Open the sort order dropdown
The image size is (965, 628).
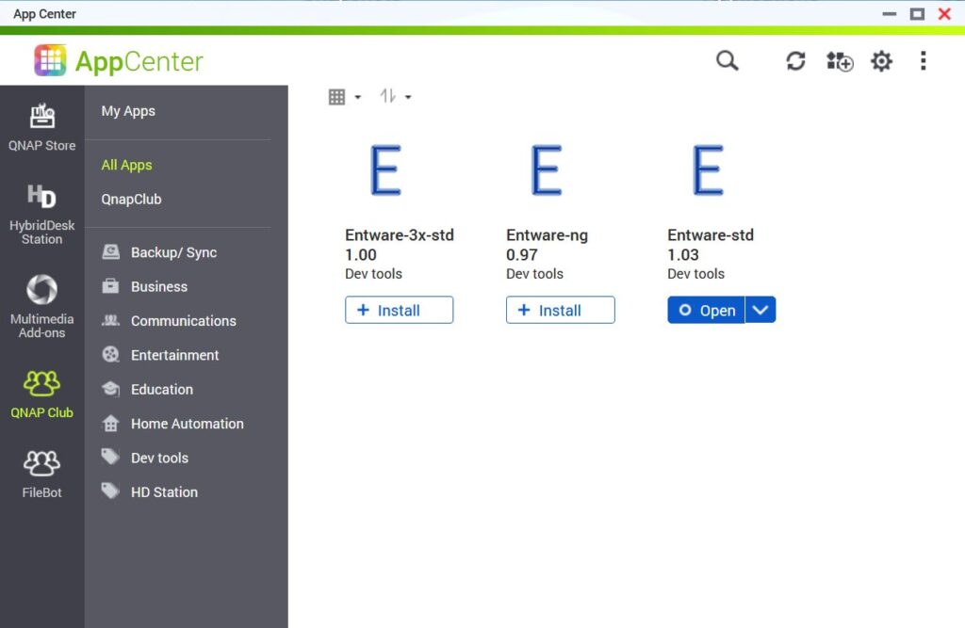point(395,97)
